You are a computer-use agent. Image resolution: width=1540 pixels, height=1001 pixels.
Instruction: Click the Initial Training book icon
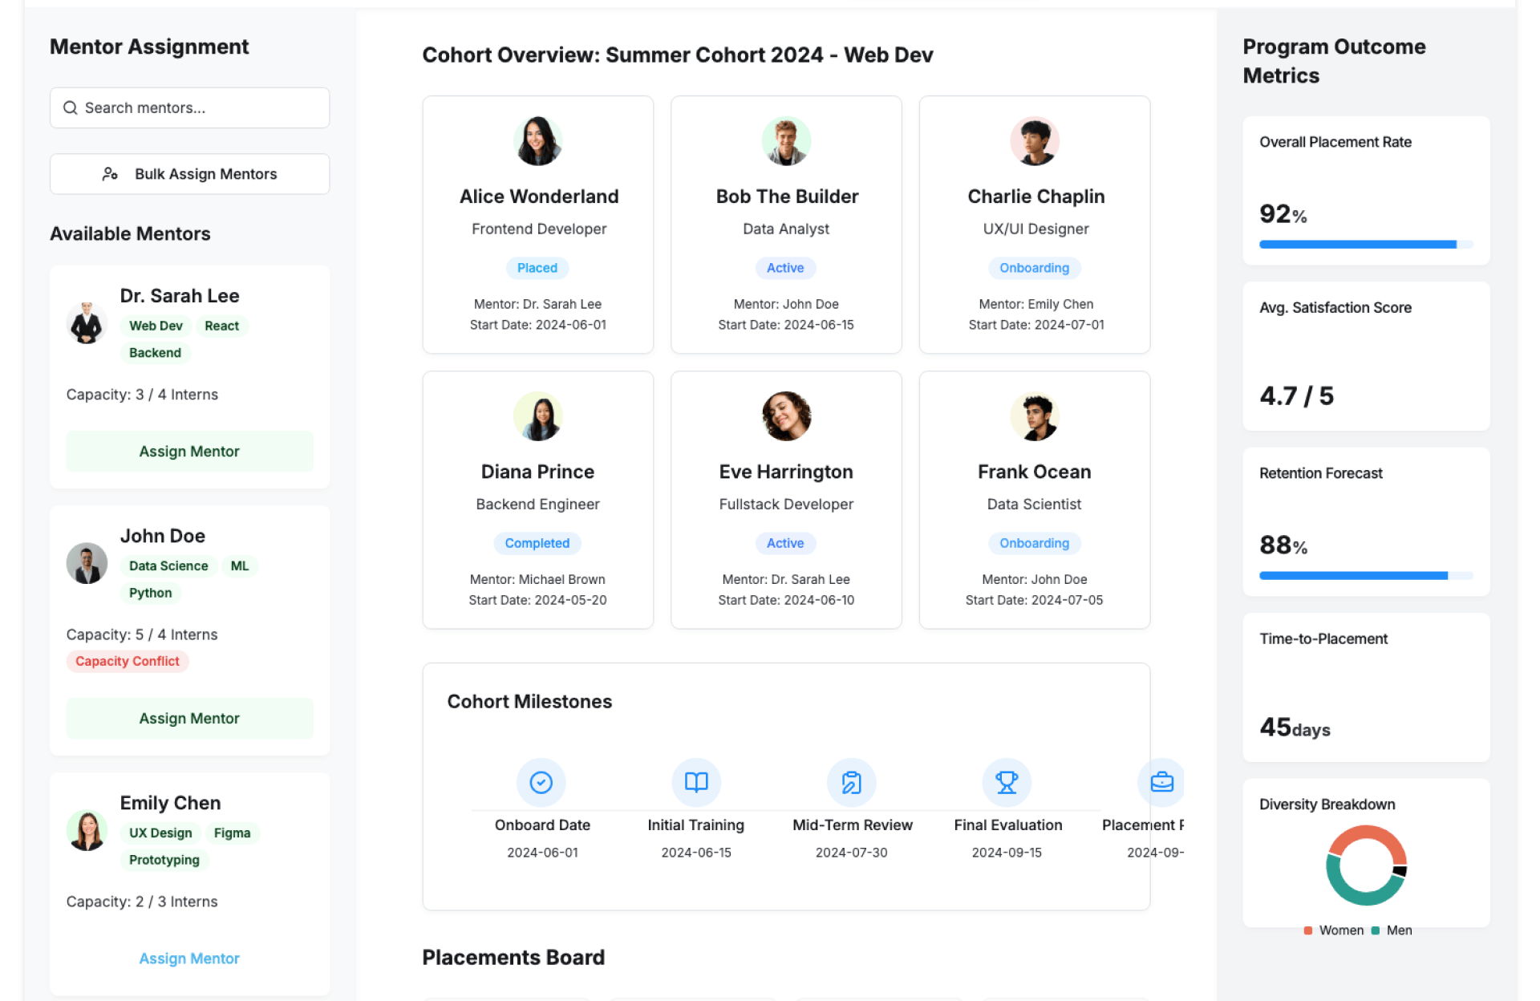[695, 782]
